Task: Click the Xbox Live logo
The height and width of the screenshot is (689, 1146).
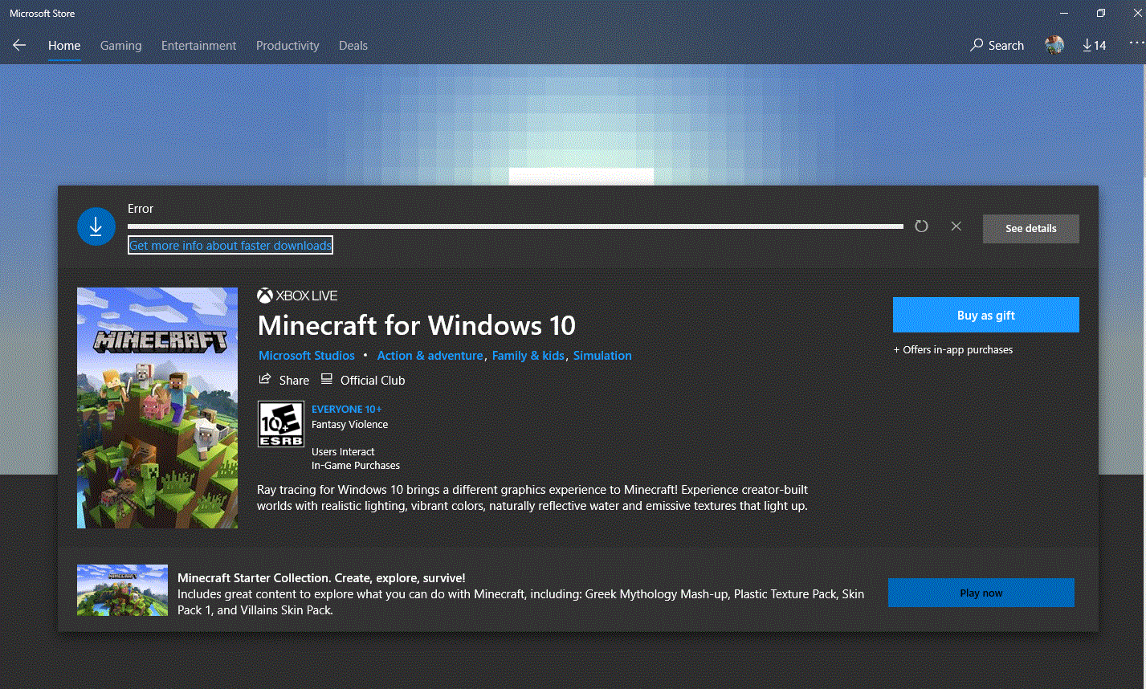Action: point(297,296)
